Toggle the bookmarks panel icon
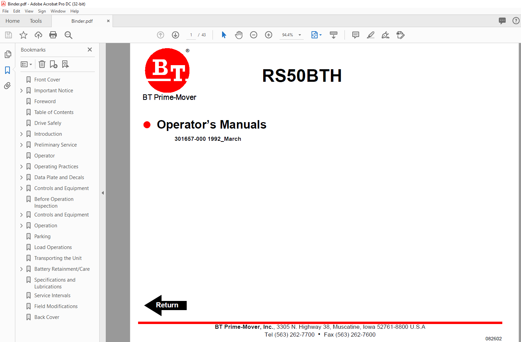 point(7,70)
